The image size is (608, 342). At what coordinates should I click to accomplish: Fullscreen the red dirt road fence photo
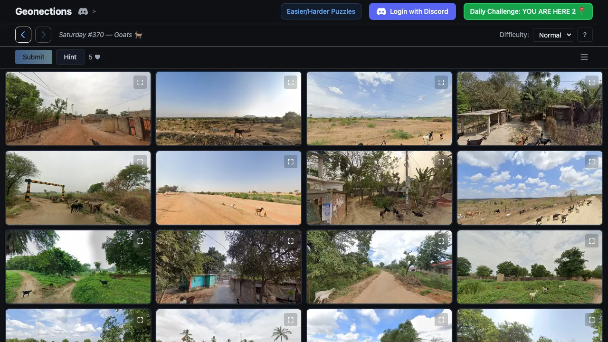pyautogui.click(x=140, y=82)
